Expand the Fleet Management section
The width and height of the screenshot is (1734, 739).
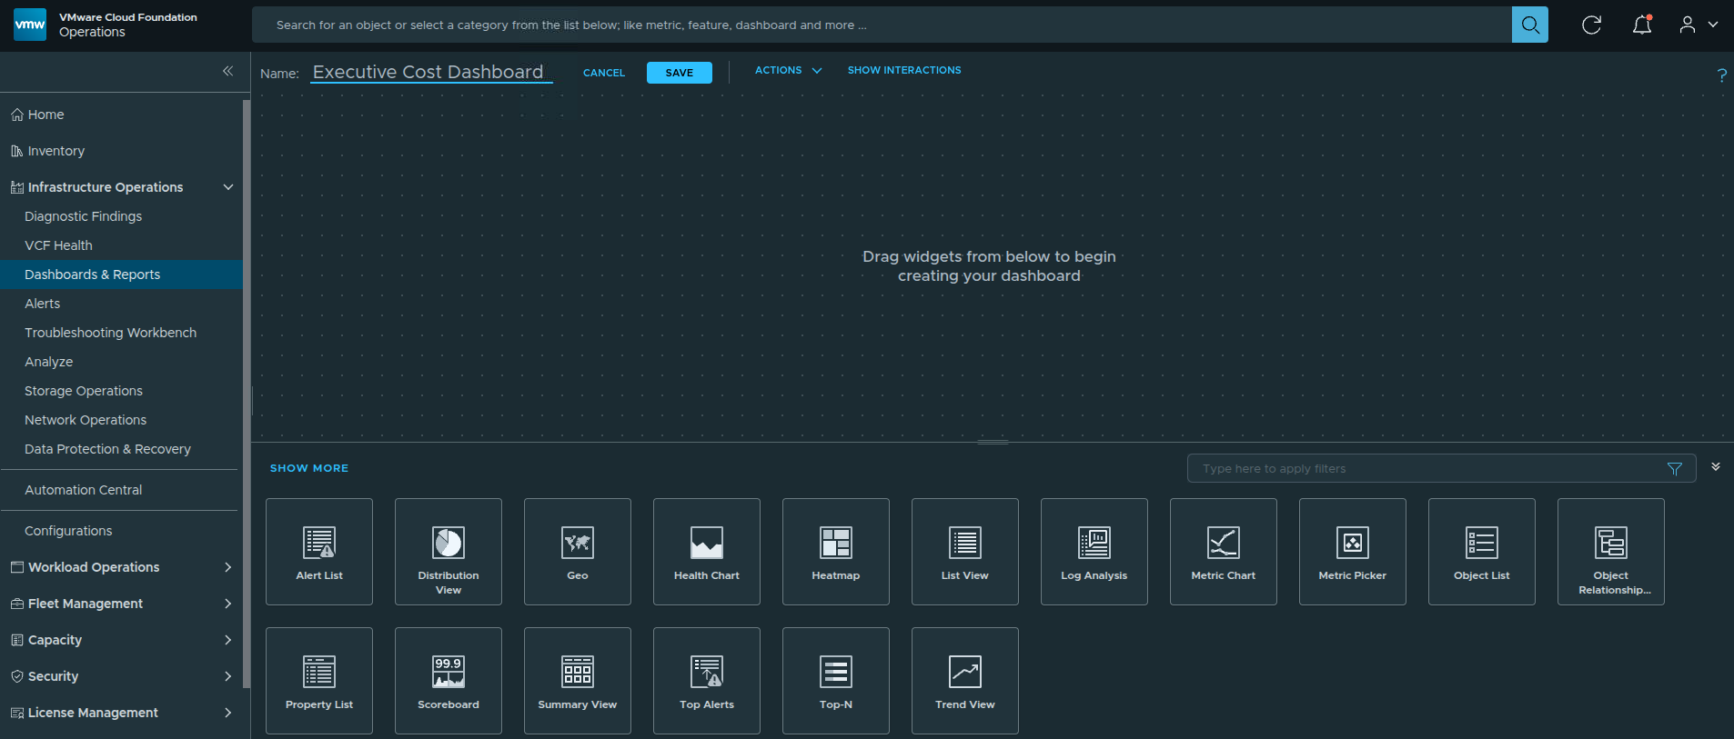(x=228, y=604)
